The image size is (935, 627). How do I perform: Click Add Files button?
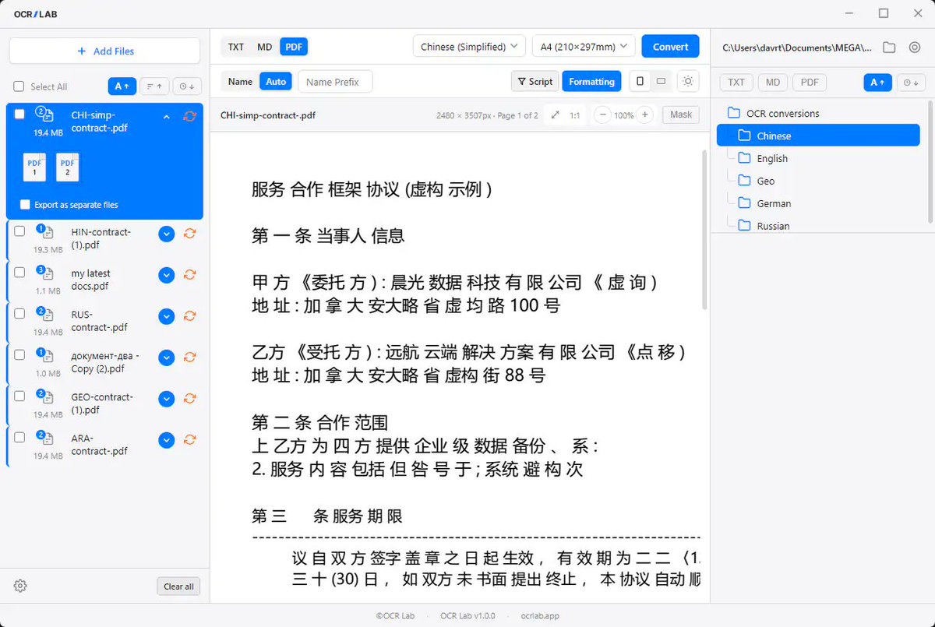(105, 51)
